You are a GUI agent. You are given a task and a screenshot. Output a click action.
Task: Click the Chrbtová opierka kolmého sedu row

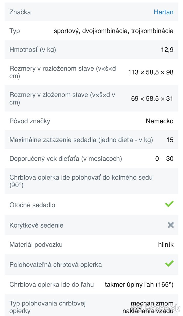click(x=81, y=181)
